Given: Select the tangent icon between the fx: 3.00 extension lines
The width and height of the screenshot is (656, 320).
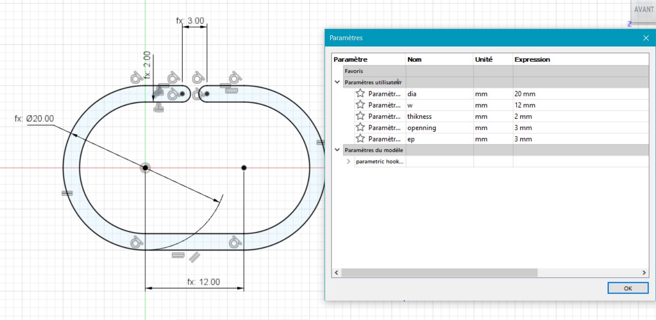Looking at the screenshot, I should click(198, 78).
